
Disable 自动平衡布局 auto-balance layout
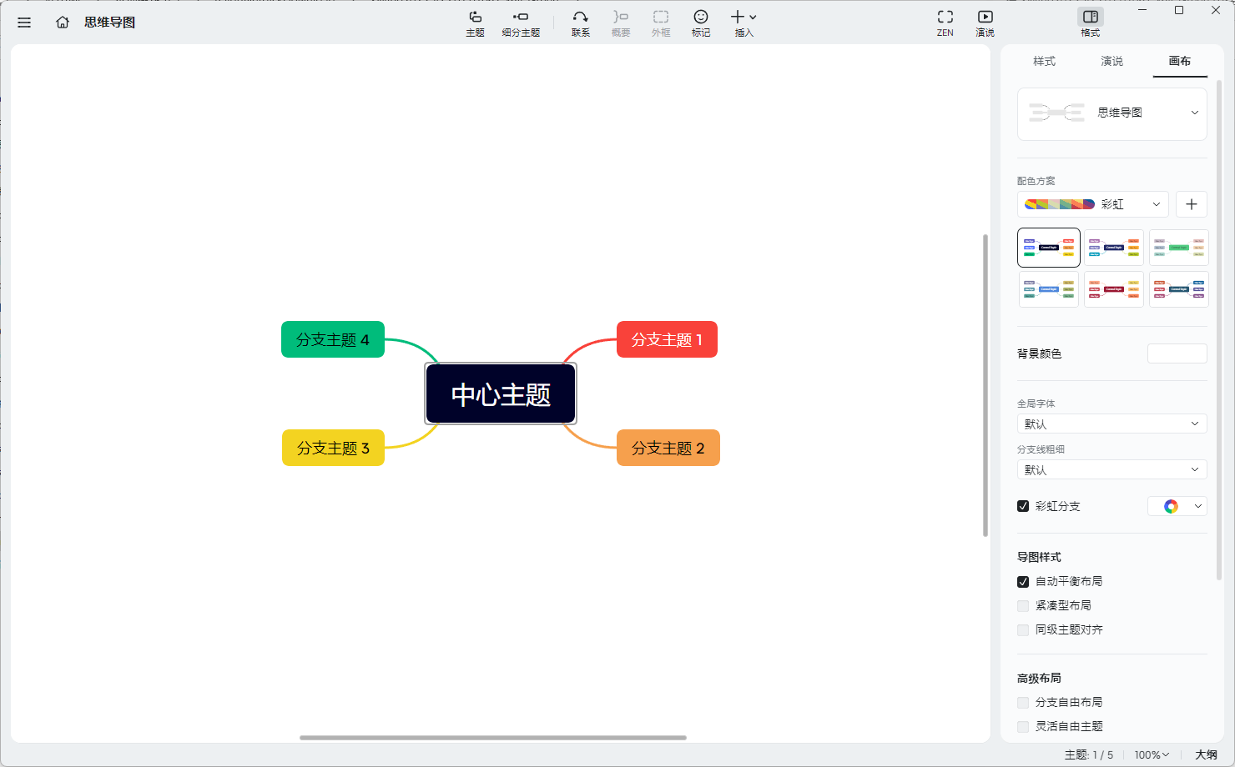point(1023,581)
